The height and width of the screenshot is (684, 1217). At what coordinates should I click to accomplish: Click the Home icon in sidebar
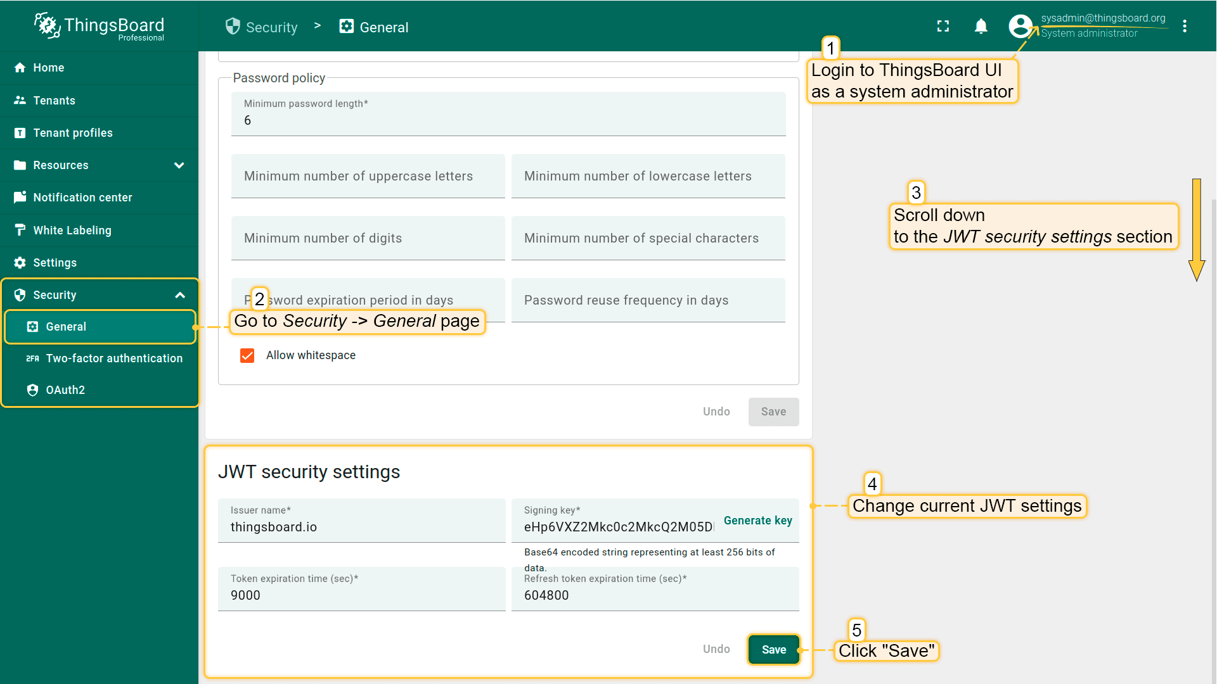[x=20, y=68]
